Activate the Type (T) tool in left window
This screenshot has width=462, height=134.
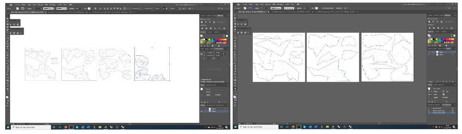(x=7, y=33)
